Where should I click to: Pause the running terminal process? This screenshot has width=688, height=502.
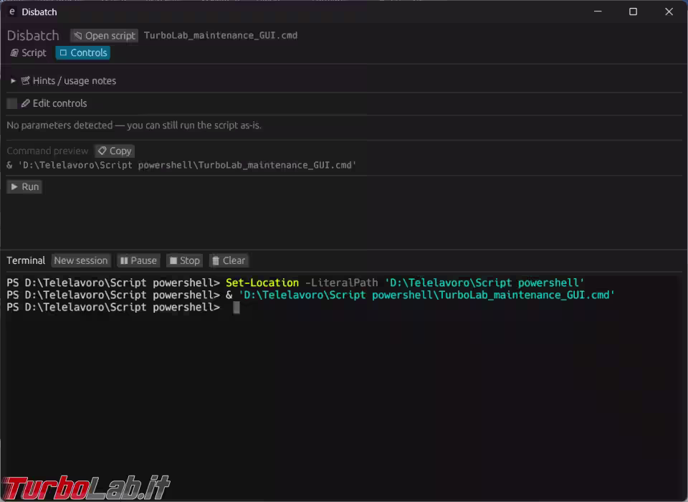point(138,260)
